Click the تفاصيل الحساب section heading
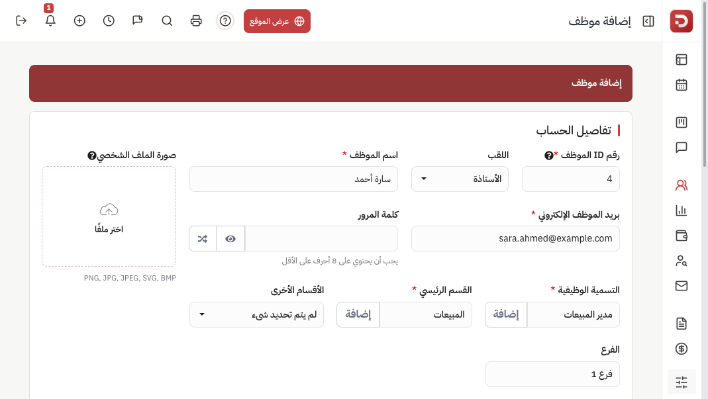Screen dimensions: 708x399 [574, 130]
